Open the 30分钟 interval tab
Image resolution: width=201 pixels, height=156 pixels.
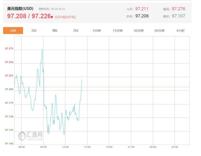138,31
